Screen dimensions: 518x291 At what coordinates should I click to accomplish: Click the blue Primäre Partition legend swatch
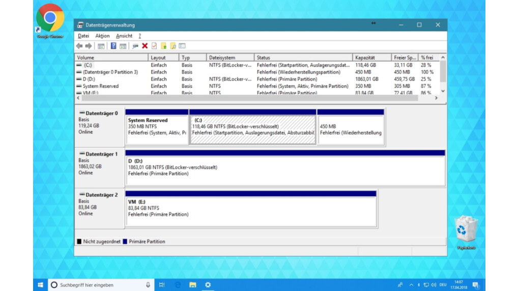pyautogui.click(x=125, y=242)
